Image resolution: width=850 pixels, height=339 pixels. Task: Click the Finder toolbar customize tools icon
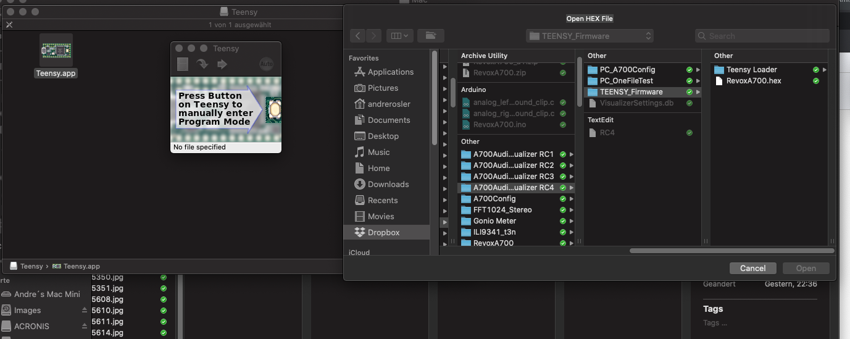(9, 25)
